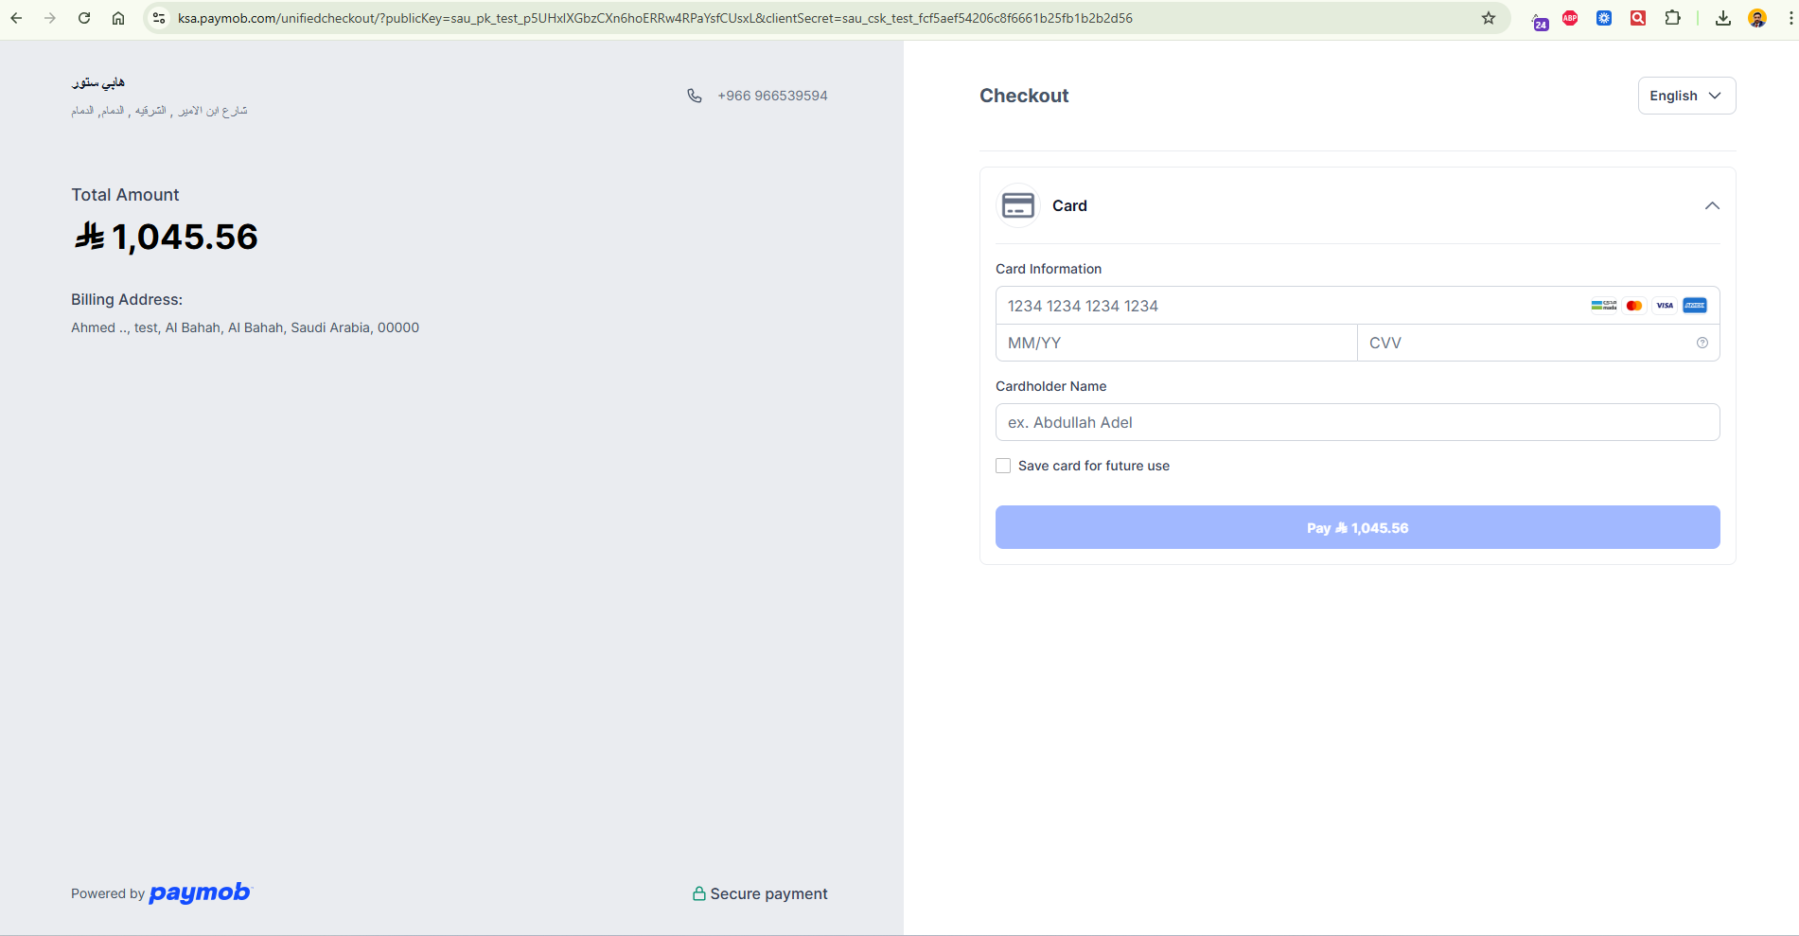Click the phone icon next to store number
The width and height of the screenshot is (1799, 936).
pos(695,96)
